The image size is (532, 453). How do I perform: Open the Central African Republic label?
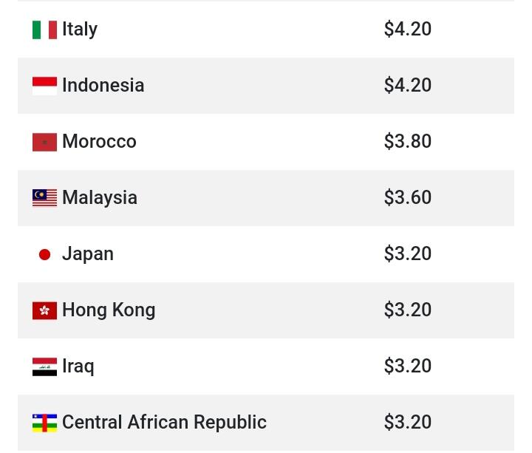(x=164, y=422)
